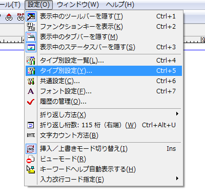205x196 pixels.
Task: Click highlighted タイプ別設定(Y)... item
Action: [104, 71]
